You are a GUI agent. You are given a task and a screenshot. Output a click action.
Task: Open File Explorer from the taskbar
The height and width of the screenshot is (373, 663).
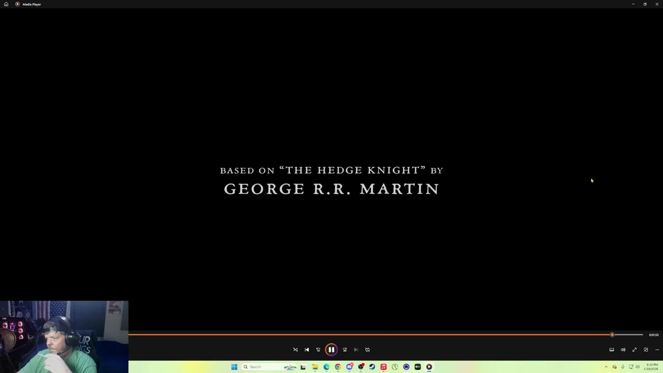pos(315,367)
